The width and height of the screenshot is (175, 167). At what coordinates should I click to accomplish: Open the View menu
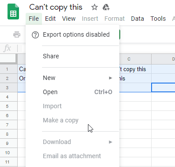(69, 19)
